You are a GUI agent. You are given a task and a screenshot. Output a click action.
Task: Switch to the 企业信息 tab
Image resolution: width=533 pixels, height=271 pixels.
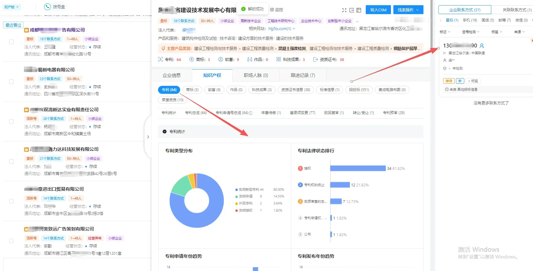tap(172, 75)
